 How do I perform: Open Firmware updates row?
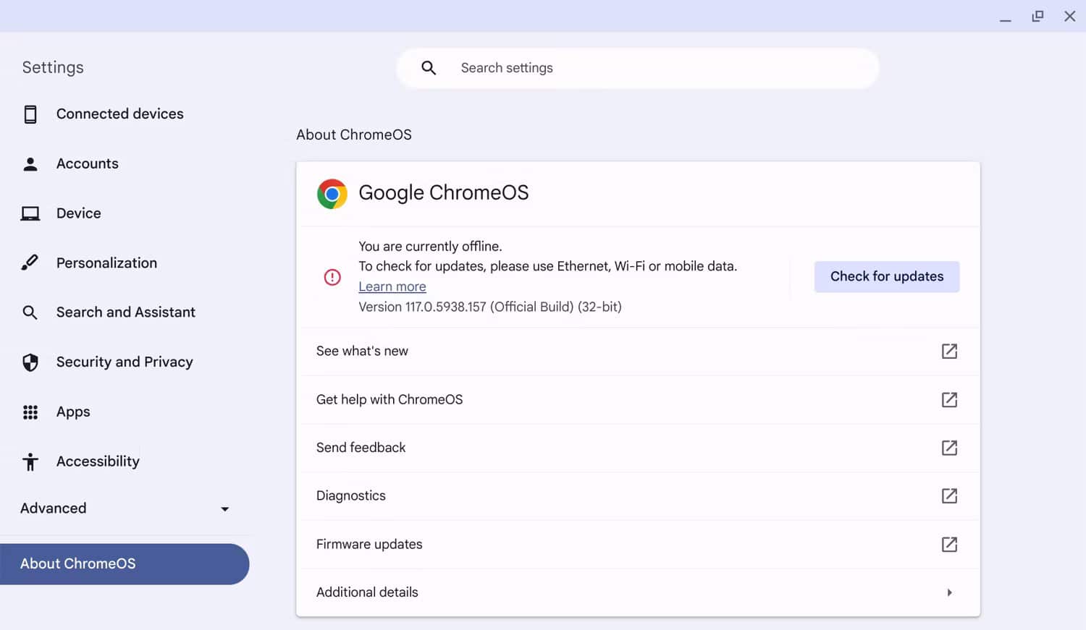click(638, 545)
